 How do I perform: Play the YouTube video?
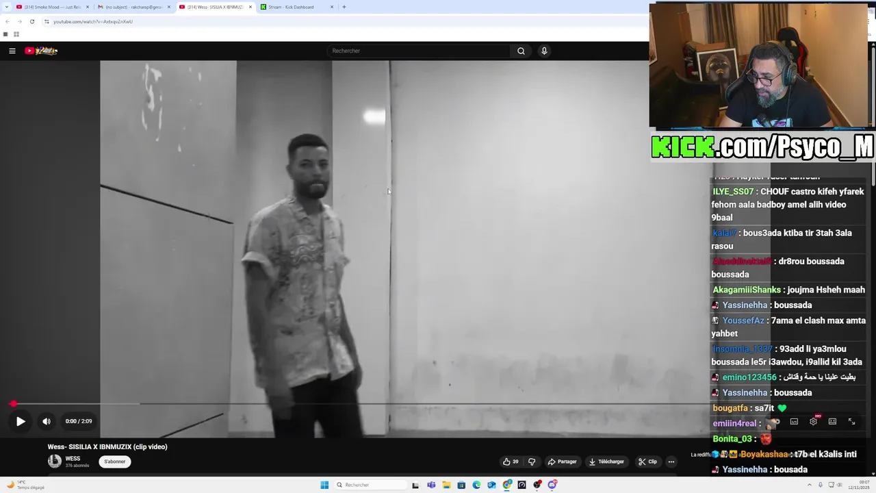point(21,421)
